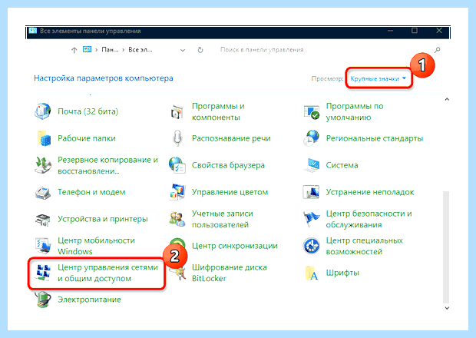Click the scrollbar down arrow
476x338 pixels.
447,308
